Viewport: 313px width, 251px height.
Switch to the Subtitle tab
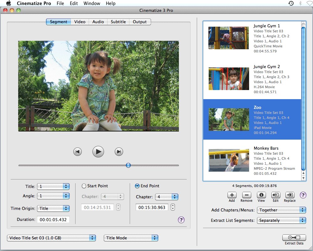coord(118,22)
